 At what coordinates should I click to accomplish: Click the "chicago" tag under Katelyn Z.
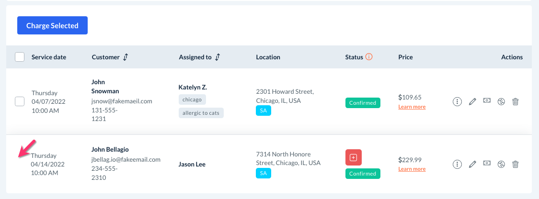192,99
